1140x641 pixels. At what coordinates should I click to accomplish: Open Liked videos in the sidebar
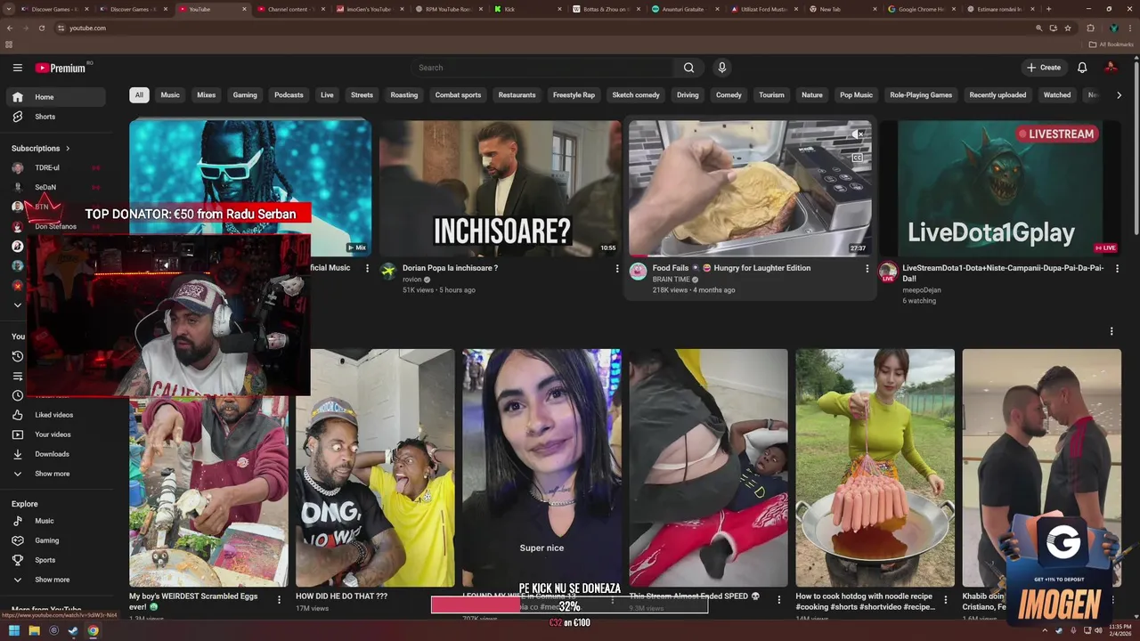(x=55, y=415)
